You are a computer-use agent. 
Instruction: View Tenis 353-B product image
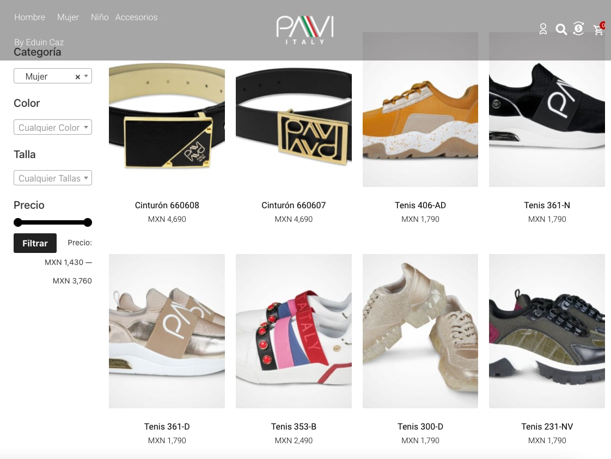pos(294,331)
